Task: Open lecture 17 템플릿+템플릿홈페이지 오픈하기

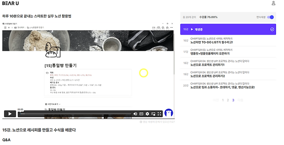Action: tap(228, 52)
